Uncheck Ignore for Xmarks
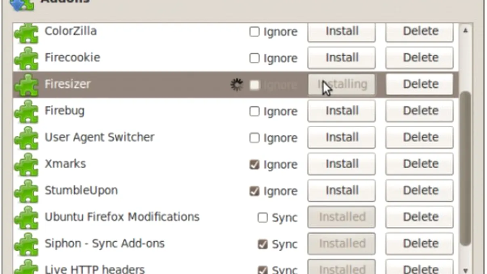Screen dimensions: 487x274 (255, 164)
